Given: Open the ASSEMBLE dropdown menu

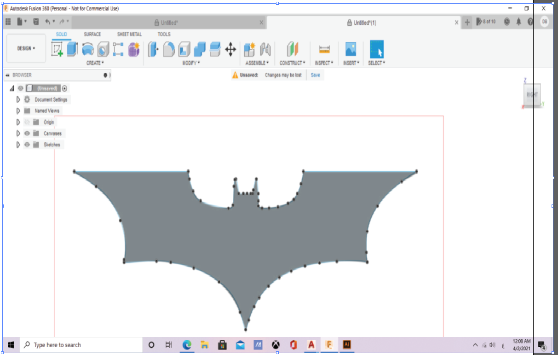Looking at the screenshot, I should pyautogui.click(x=257, y=63).
